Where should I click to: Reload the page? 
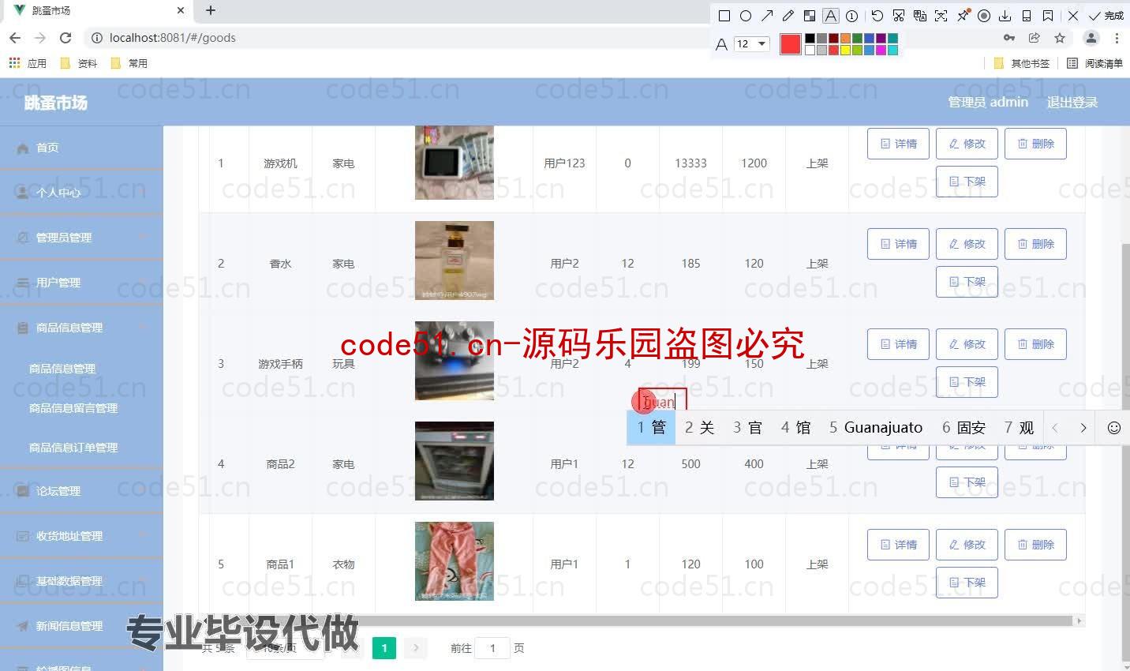coord(65,38)
